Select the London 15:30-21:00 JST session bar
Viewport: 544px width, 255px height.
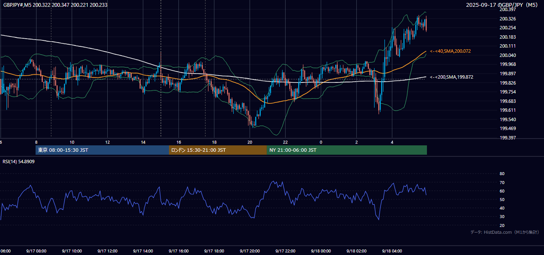218,150
